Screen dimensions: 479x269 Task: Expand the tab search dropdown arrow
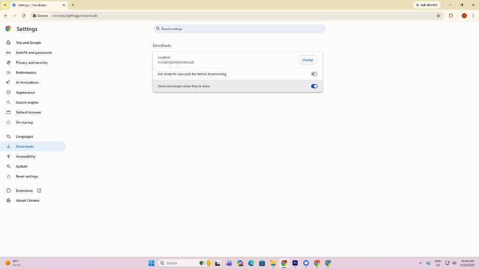tap(5, 5)
